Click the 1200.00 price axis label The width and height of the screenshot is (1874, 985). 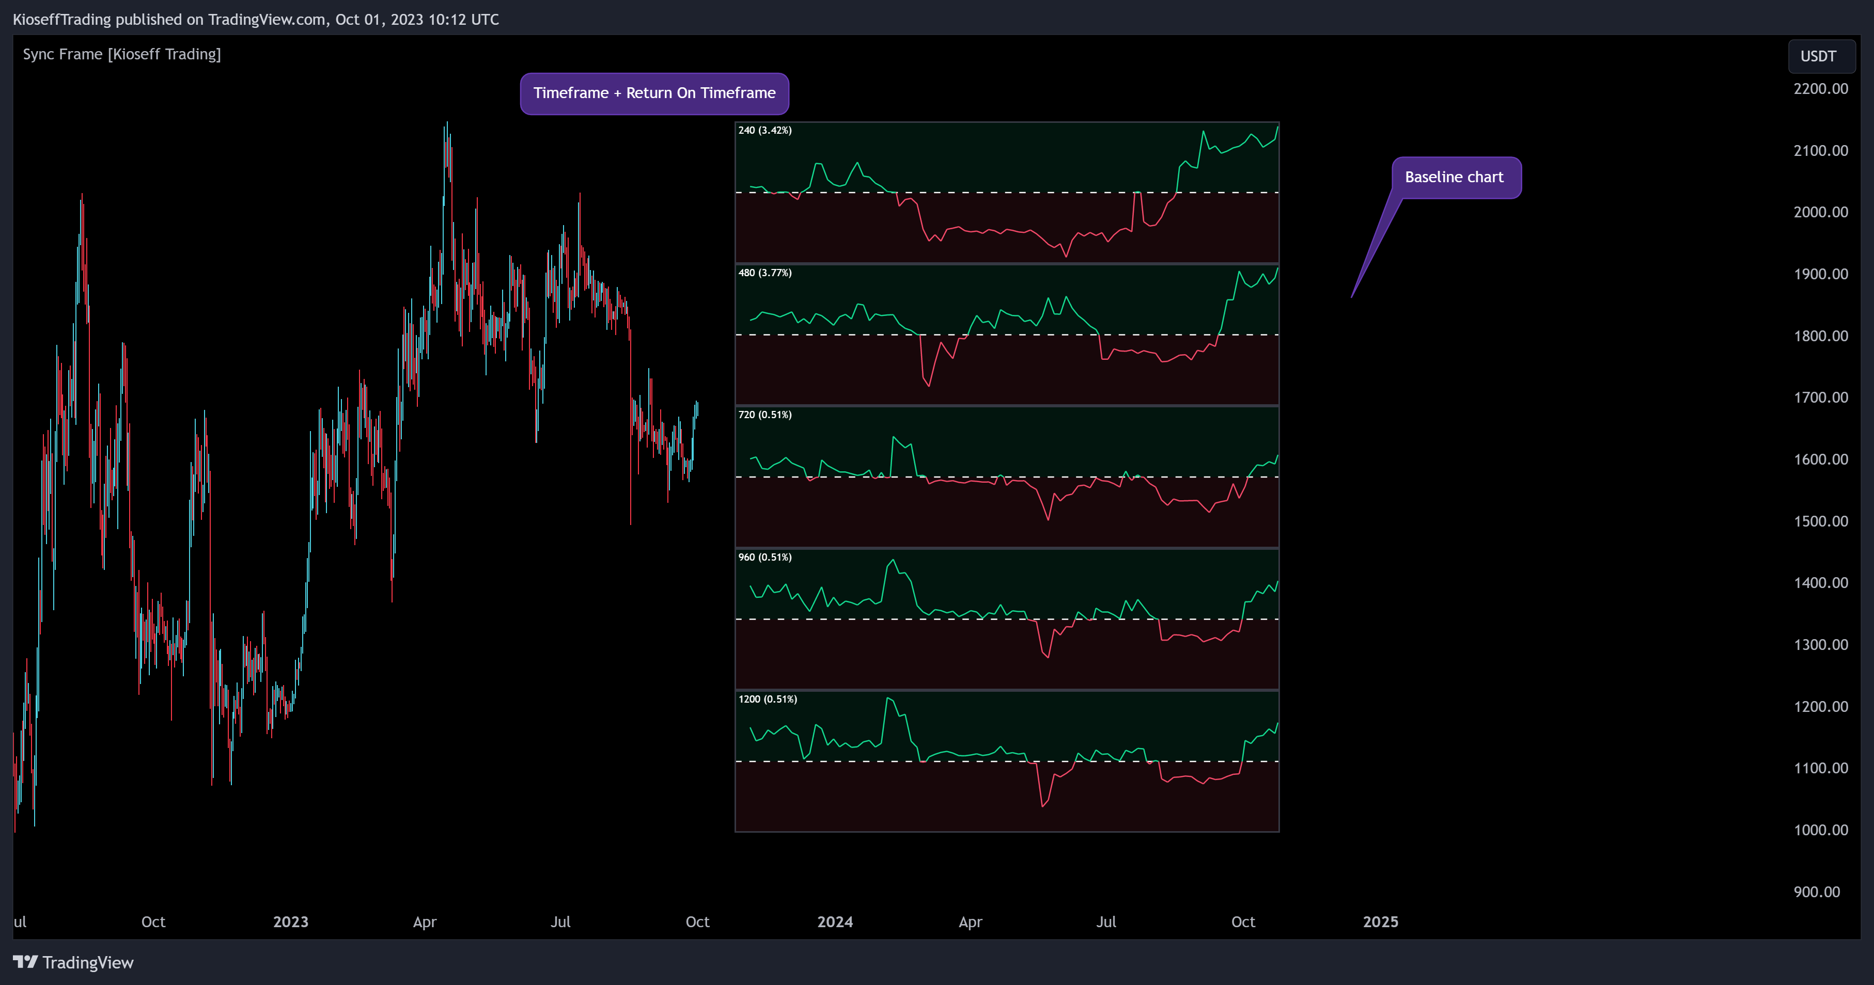point(1820,707)
